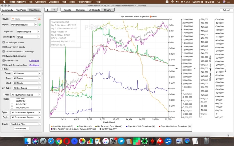The image size is (234, 146).
Task: Open Trash in the dock
Action: click(x=206, y=141)
